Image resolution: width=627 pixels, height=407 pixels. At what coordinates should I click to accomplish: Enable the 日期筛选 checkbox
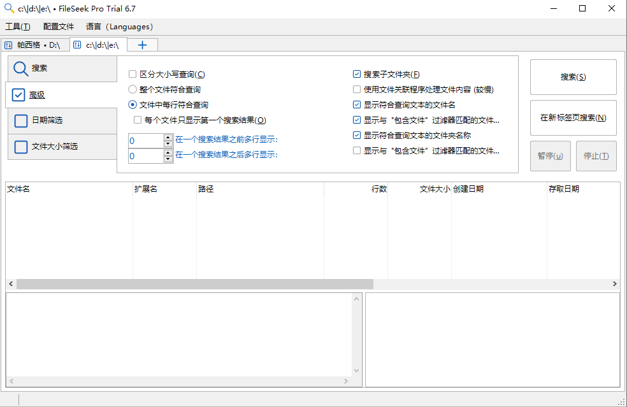pos(21,121)
